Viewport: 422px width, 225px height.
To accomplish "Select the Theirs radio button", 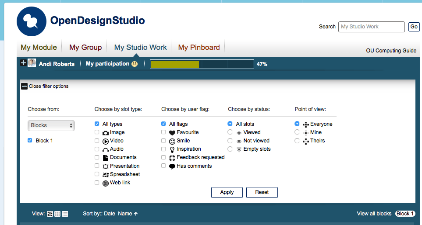I will tap(297, 141).
